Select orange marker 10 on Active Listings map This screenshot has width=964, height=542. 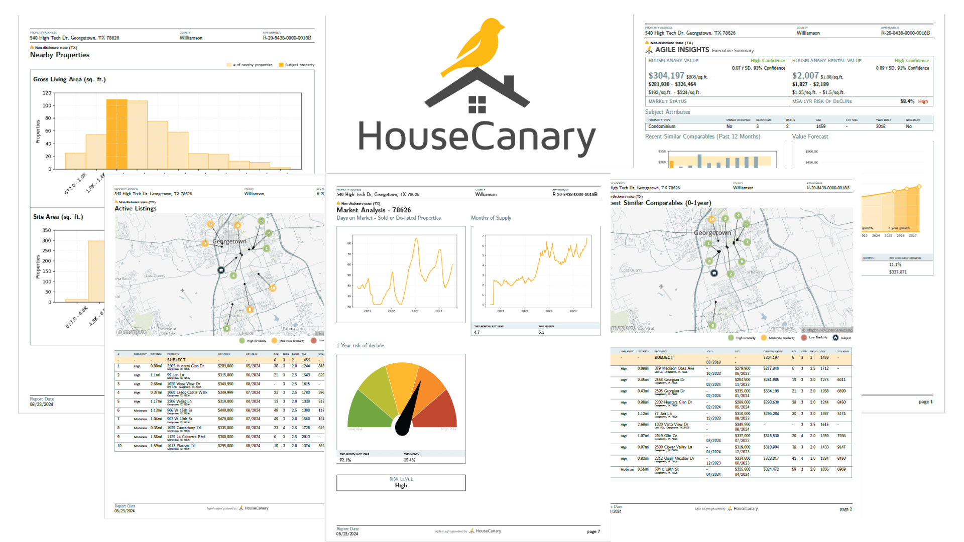(273, 288)
